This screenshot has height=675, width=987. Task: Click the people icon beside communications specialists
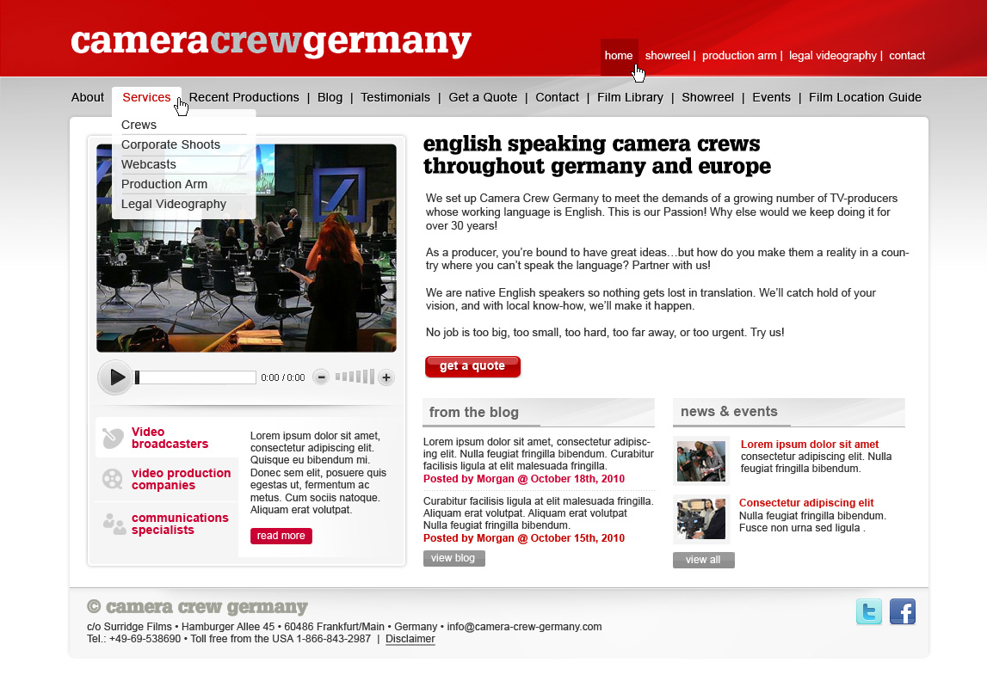[114, 524]
